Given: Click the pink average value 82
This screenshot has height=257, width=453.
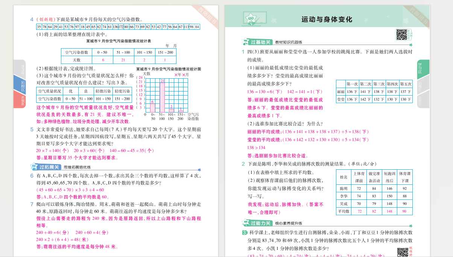Looking at the screenshot, I should (x=374, y=211).
